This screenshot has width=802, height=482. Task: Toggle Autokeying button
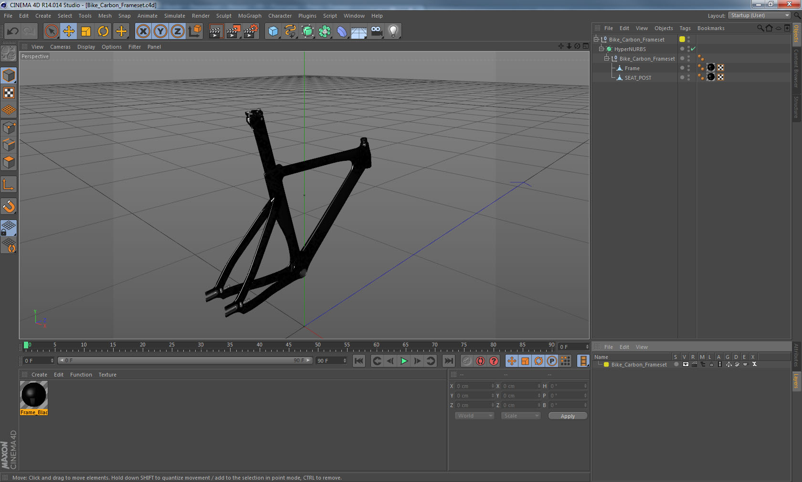pos(480,361)
